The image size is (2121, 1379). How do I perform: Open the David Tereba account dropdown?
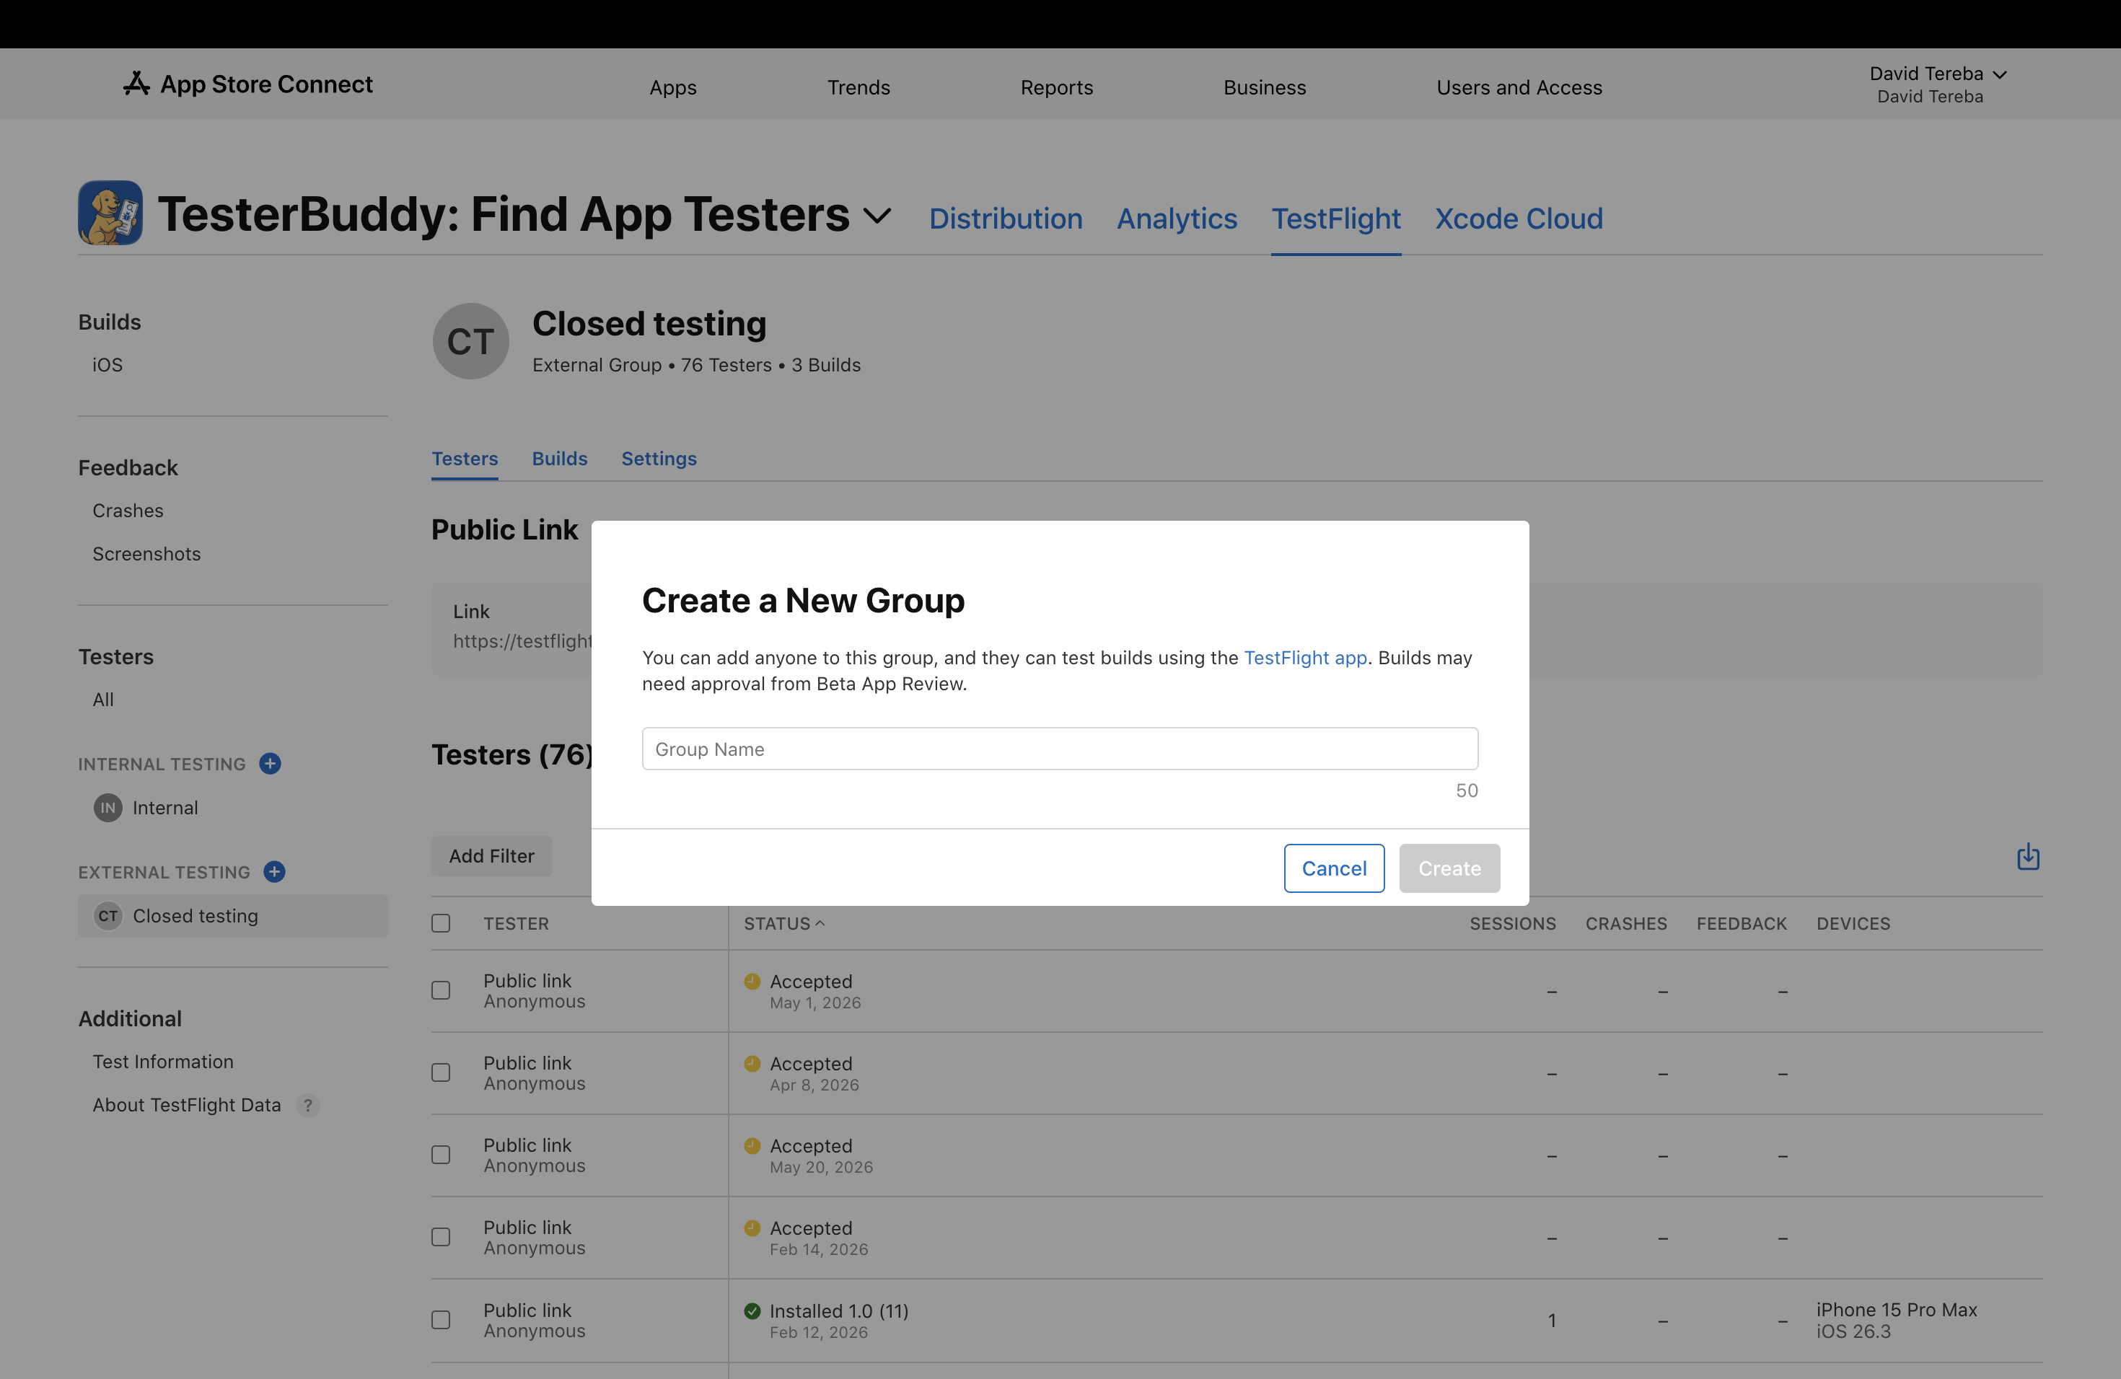1938,84
